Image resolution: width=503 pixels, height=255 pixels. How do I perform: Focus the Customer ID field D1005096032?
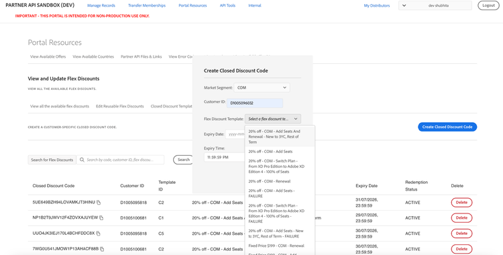[255, 103]
